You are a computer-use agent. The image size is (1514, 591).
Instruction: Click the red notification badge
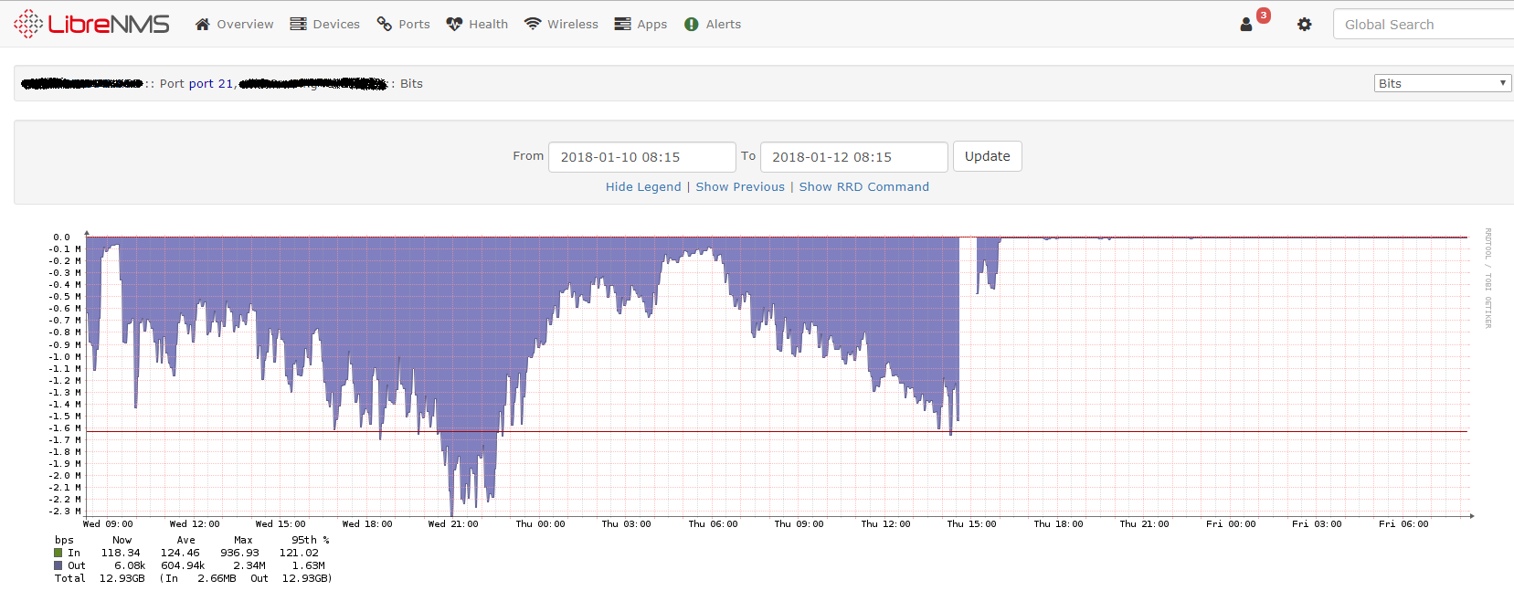coord(1264,16)
